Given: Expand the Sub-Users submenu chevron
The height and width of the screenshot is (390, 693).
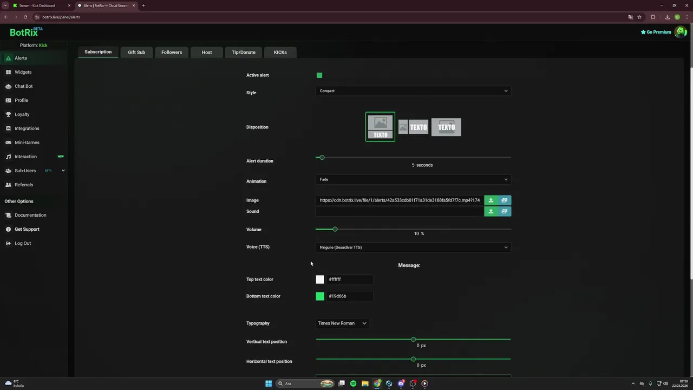Looking at the screenshot, I should click(x=63, y=171).
